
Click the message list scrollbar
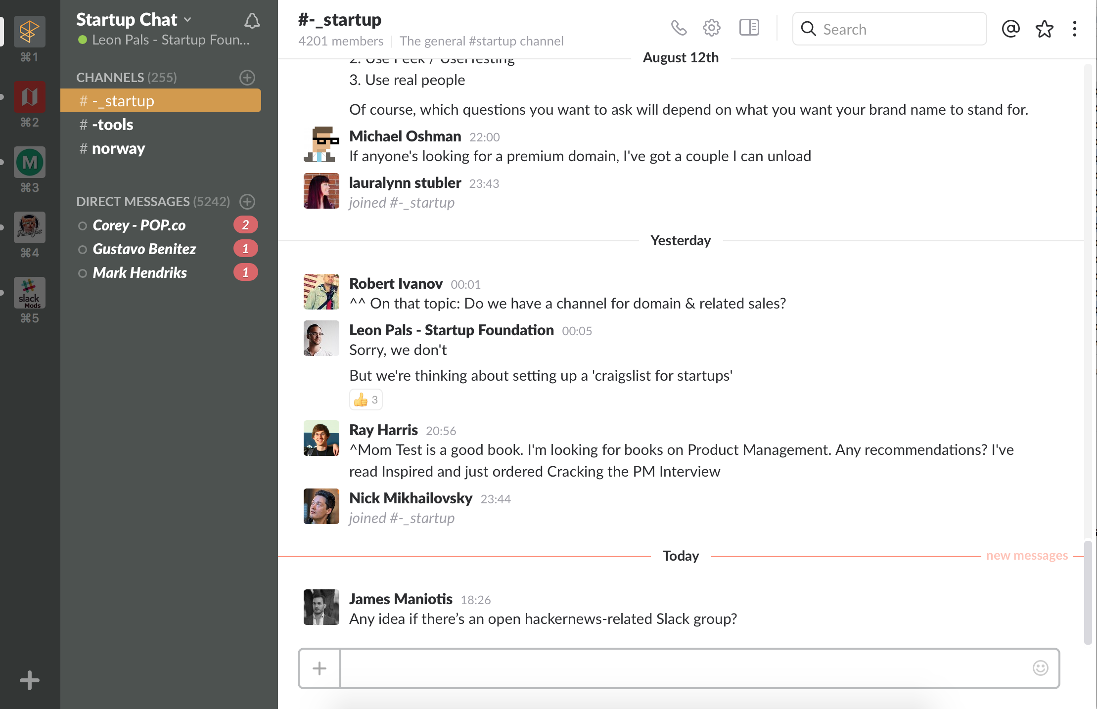tap(1088, 592)
